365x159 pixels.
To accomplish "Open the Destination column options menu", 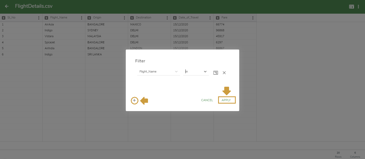I will (x=167, y=17).
